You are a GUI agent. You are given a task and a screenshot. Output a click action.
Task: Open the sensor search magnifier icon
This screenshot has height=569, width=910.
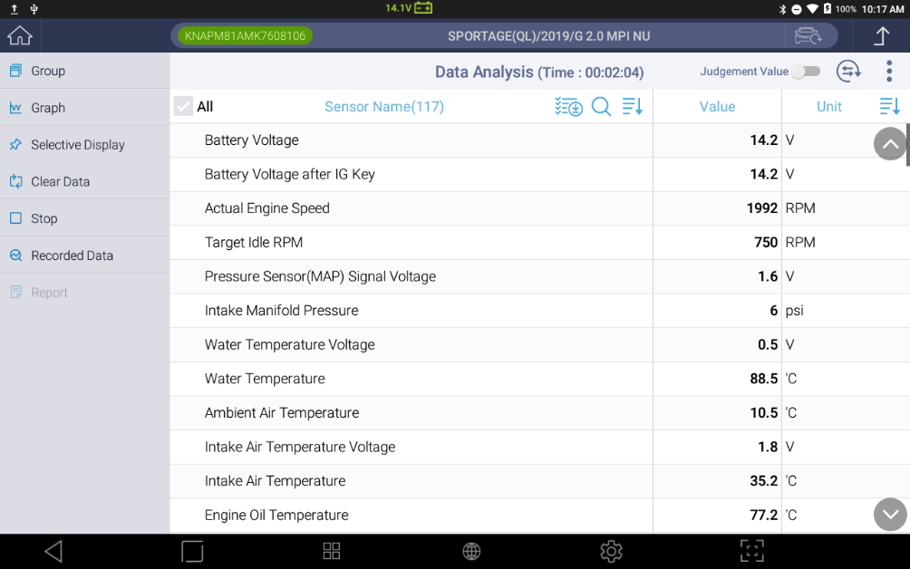[601, 107]
